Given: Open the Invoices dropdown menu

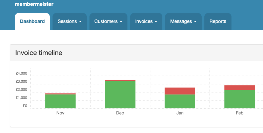Looking at the screenshot, I should (x=146, y=21).
